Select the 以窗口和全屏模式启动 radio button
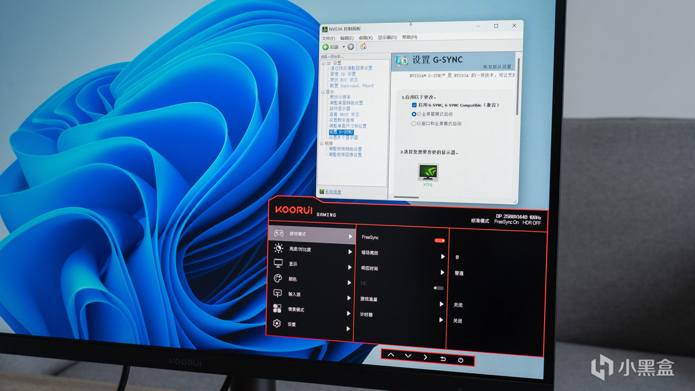The height and width of the screenshot is (391, 695). pyautogui.click(x=414, y=123)
